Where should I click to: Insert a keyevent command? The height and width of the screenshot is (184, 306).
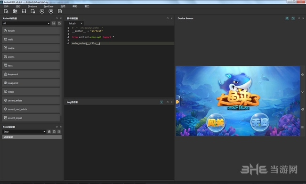pyautogui.click(x=31, y=74)
